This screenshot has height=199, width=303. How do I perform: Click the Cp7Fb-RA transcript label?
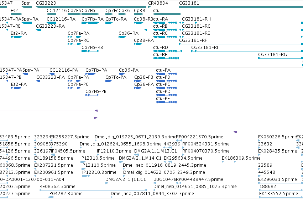click(x=93, y=19)
